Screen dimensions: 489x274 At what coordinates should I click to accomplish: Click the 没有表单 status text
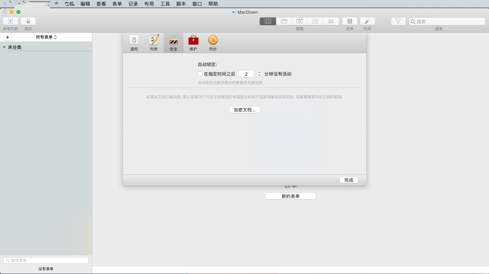[46, 269]
